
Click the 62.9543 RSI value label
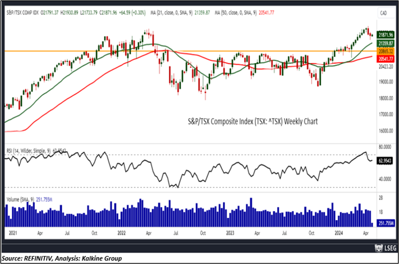385,161
